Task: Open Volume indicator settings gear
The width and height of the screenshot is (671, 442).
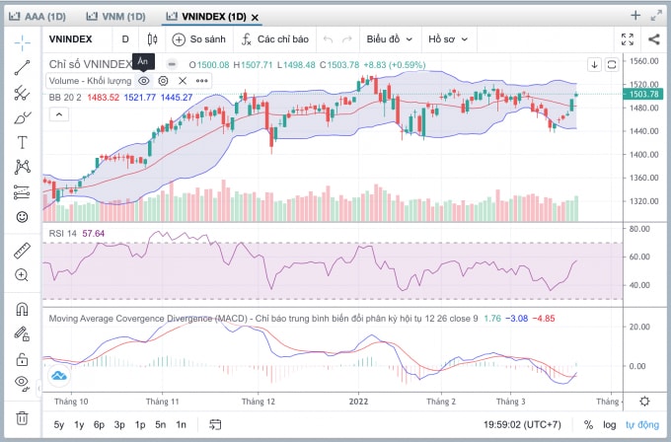Action: point(163,81)
